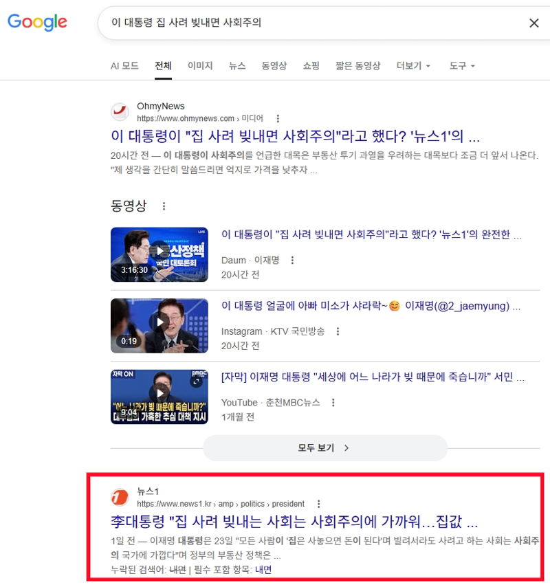Open options for YouTube 춘천MBC뉴스 video
This screenshot has width=550, height=587.
[333, 402]
